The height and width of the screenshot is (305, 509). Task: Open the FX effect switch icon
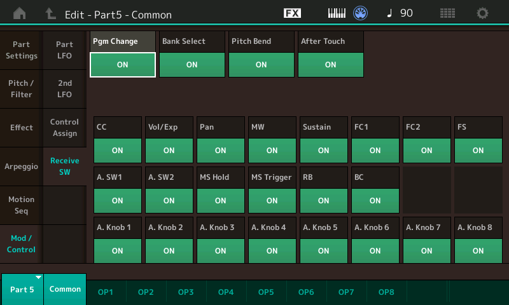pos(292,13)
